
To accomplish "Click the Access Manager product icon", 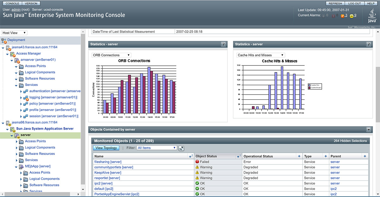I will pos(13,54).
